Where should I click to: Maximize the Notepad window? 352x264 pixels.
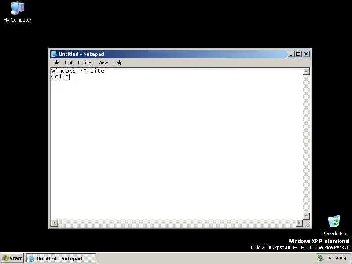(298, 54)
